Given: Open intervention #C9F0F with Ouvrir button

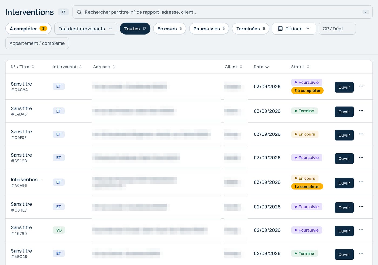Looking at the screenshot, I should (x=344, y=135).
